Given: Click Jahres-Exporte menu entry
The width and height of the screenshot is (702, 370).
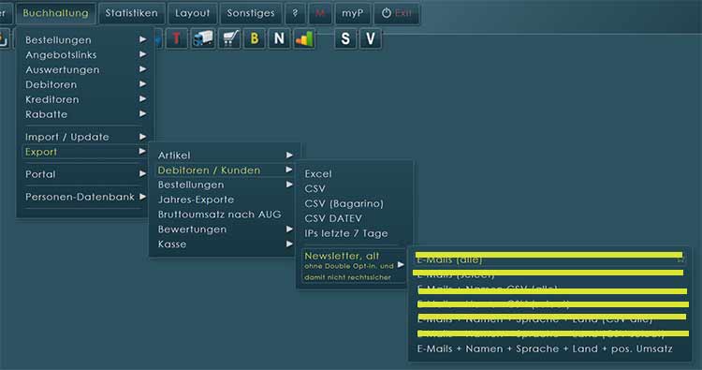Looking at the screenshot, I should coord(196,200).
